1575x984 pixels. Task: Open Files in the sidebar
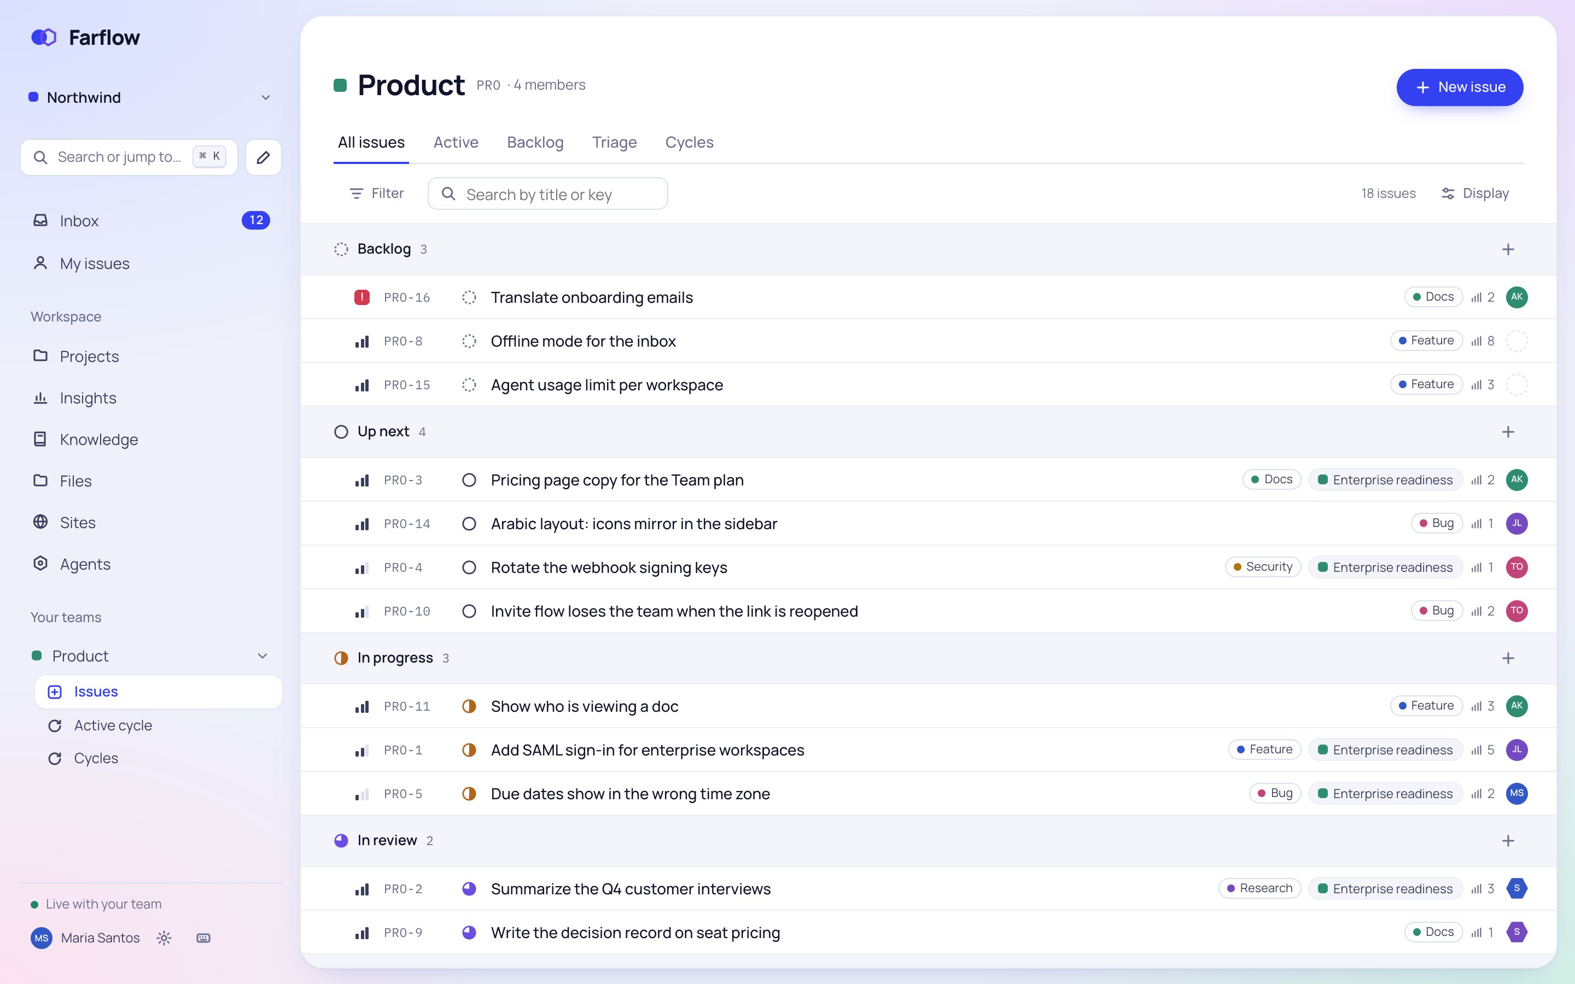pos(151,482)
